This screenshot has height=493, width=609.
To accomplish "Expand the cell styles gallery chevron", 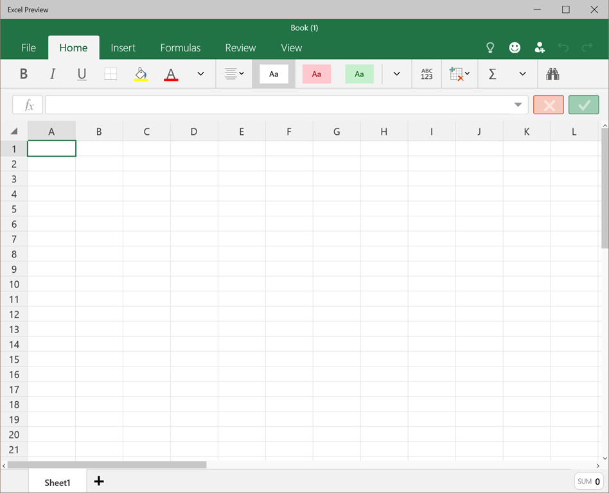I will 396,74.
